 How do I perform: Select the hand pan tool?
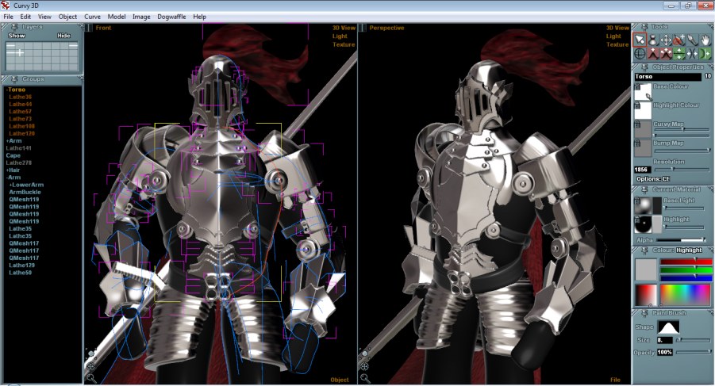pos(705,40)
